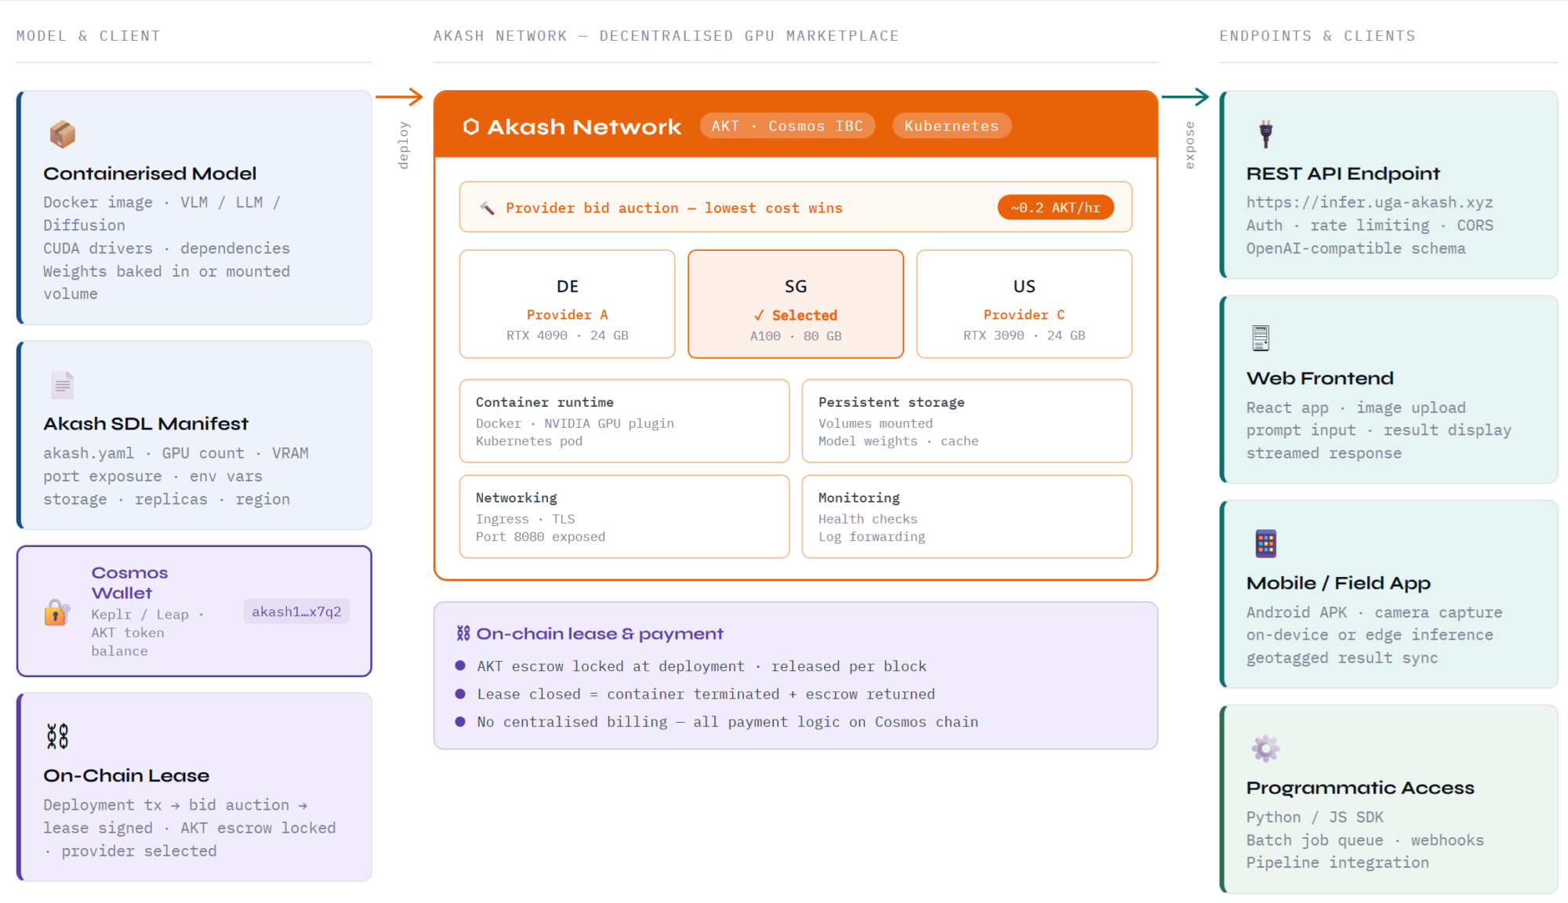
Task: Select the SG provider card marked Selected
Action: [x=795, y=304]
